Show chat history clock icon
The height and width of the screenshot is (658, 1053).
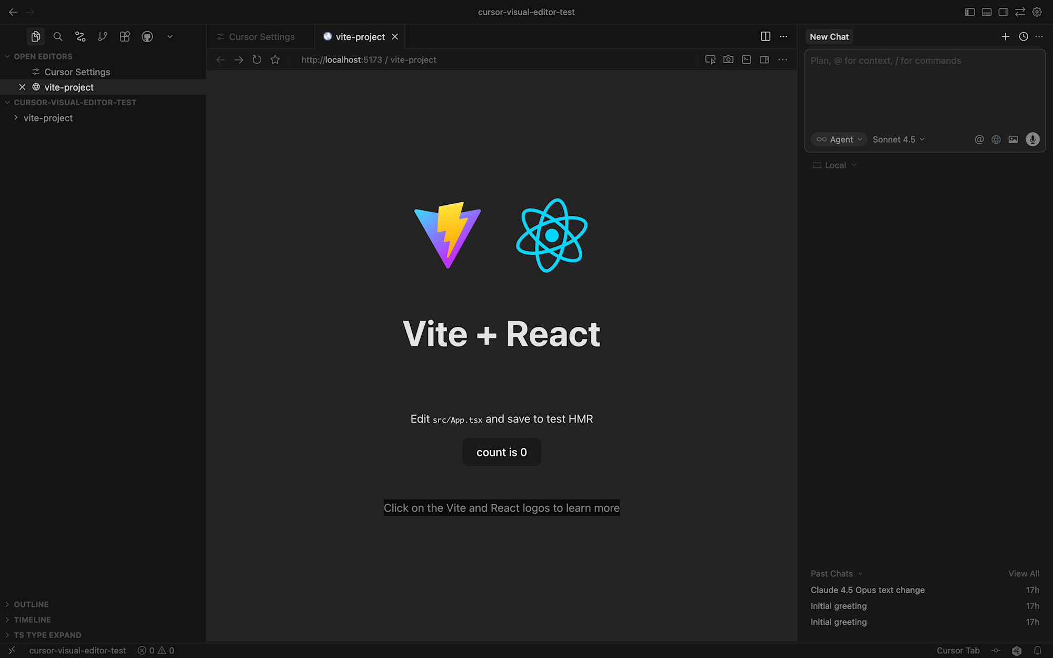click(x=1023, y=36)
